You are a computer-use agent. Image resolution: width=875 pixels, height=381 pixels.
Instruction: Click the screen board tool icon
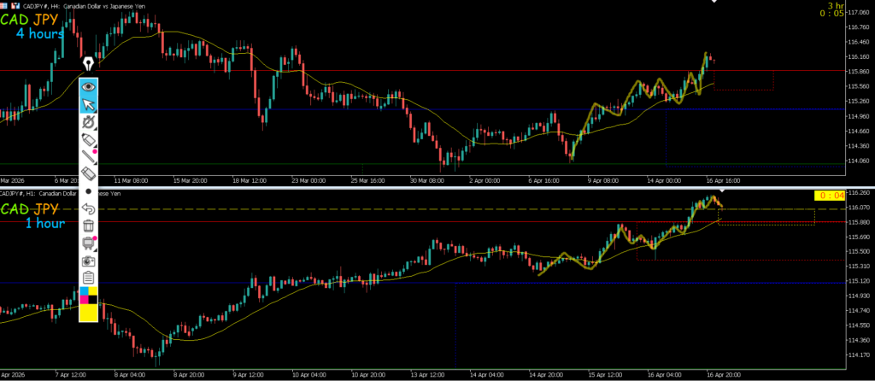[x=89, y=243]
